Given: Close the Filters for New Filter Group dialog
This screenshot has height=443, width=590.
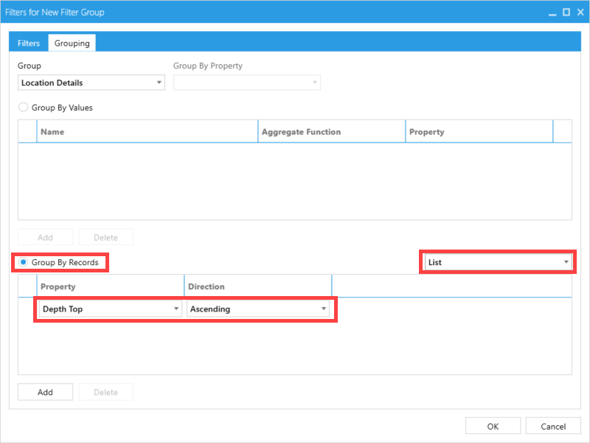Looking at the screenshot, I should tap(580, 13).
